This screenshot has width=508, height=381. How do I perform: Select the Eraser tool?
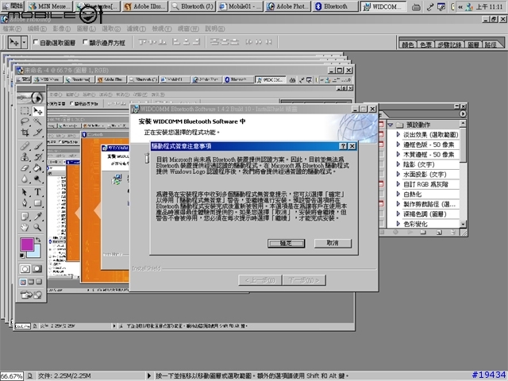click(x=25, y=167)
